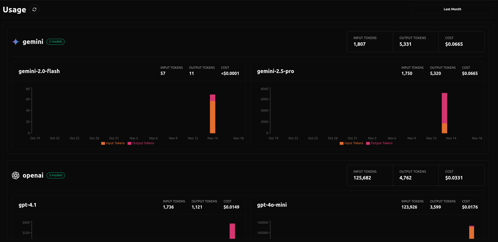Click the refresh icon next to Usage

point(34,9)
